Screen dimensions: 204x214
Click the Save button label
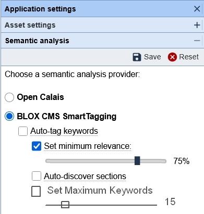click(152, 57)
